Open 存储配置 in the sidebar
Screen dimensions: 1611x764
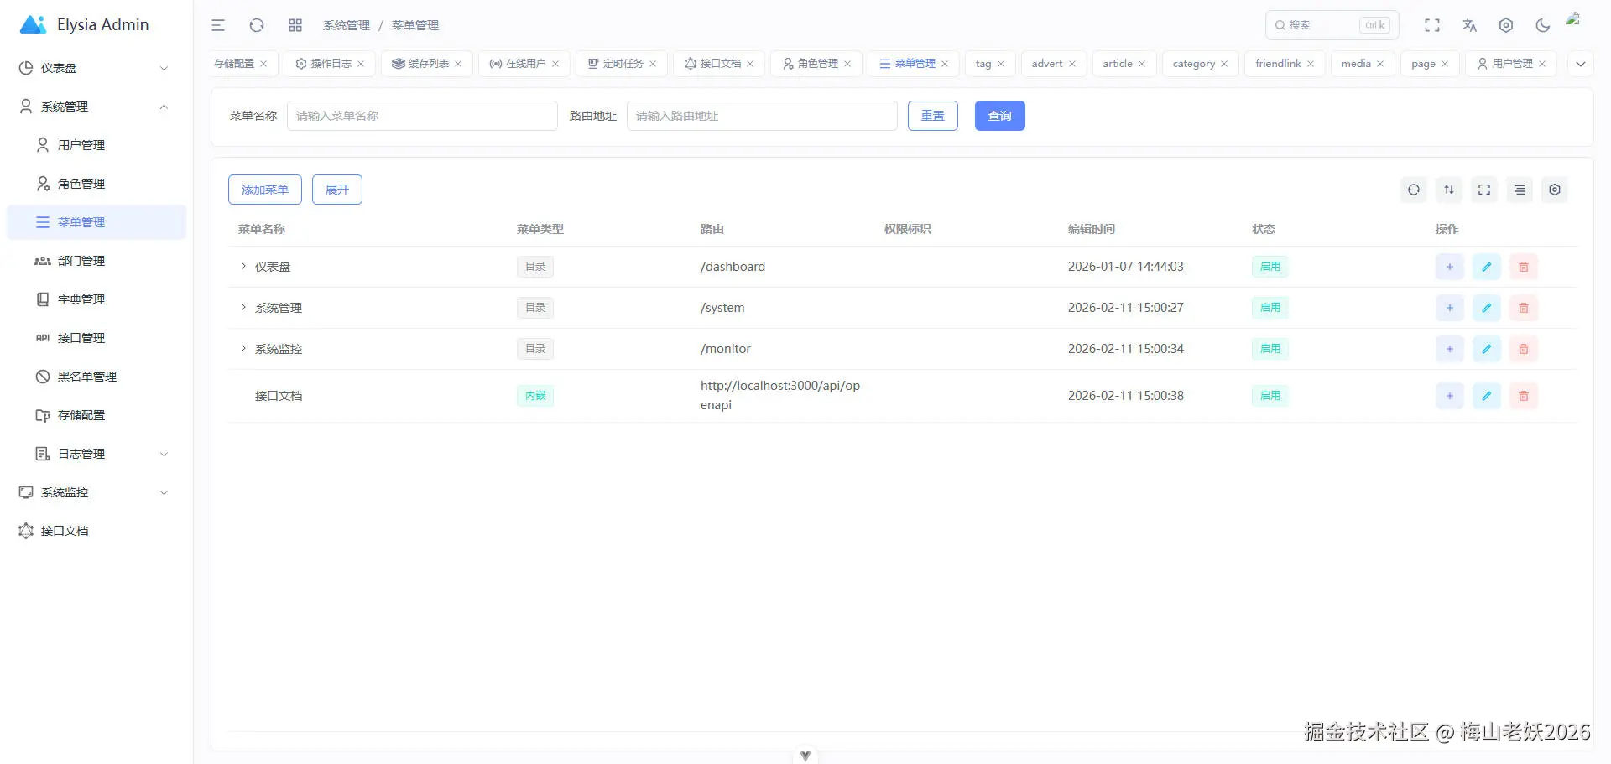tap(96, 415)
